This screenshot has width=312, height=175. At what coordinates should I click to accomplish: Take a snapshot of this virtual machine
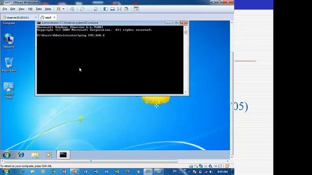82,9
